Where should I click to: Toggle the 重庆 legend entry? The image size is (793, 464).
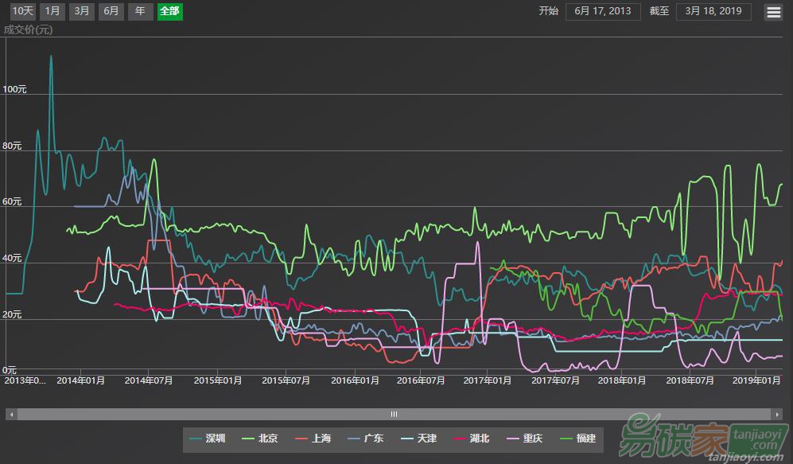[526, 438]
